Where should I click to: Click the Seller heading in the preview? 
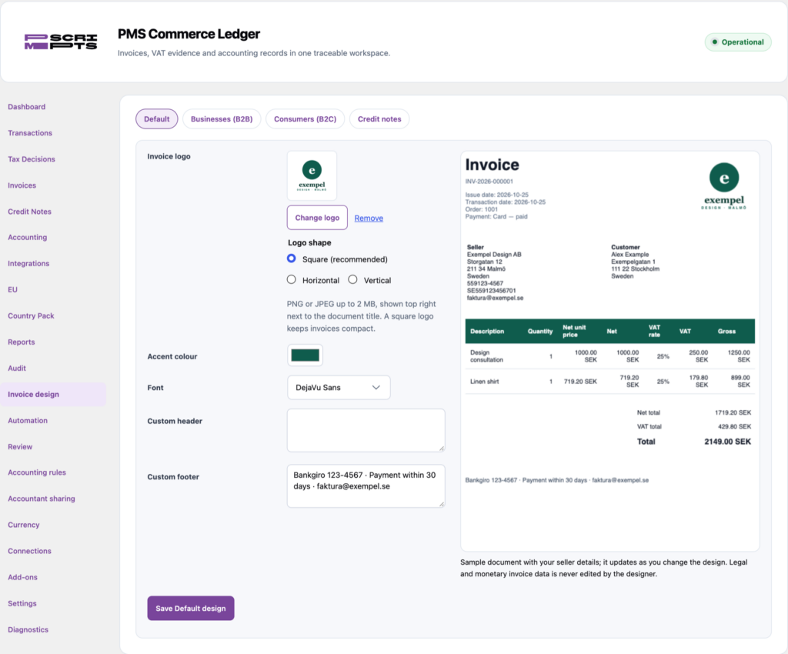[476, 247]
